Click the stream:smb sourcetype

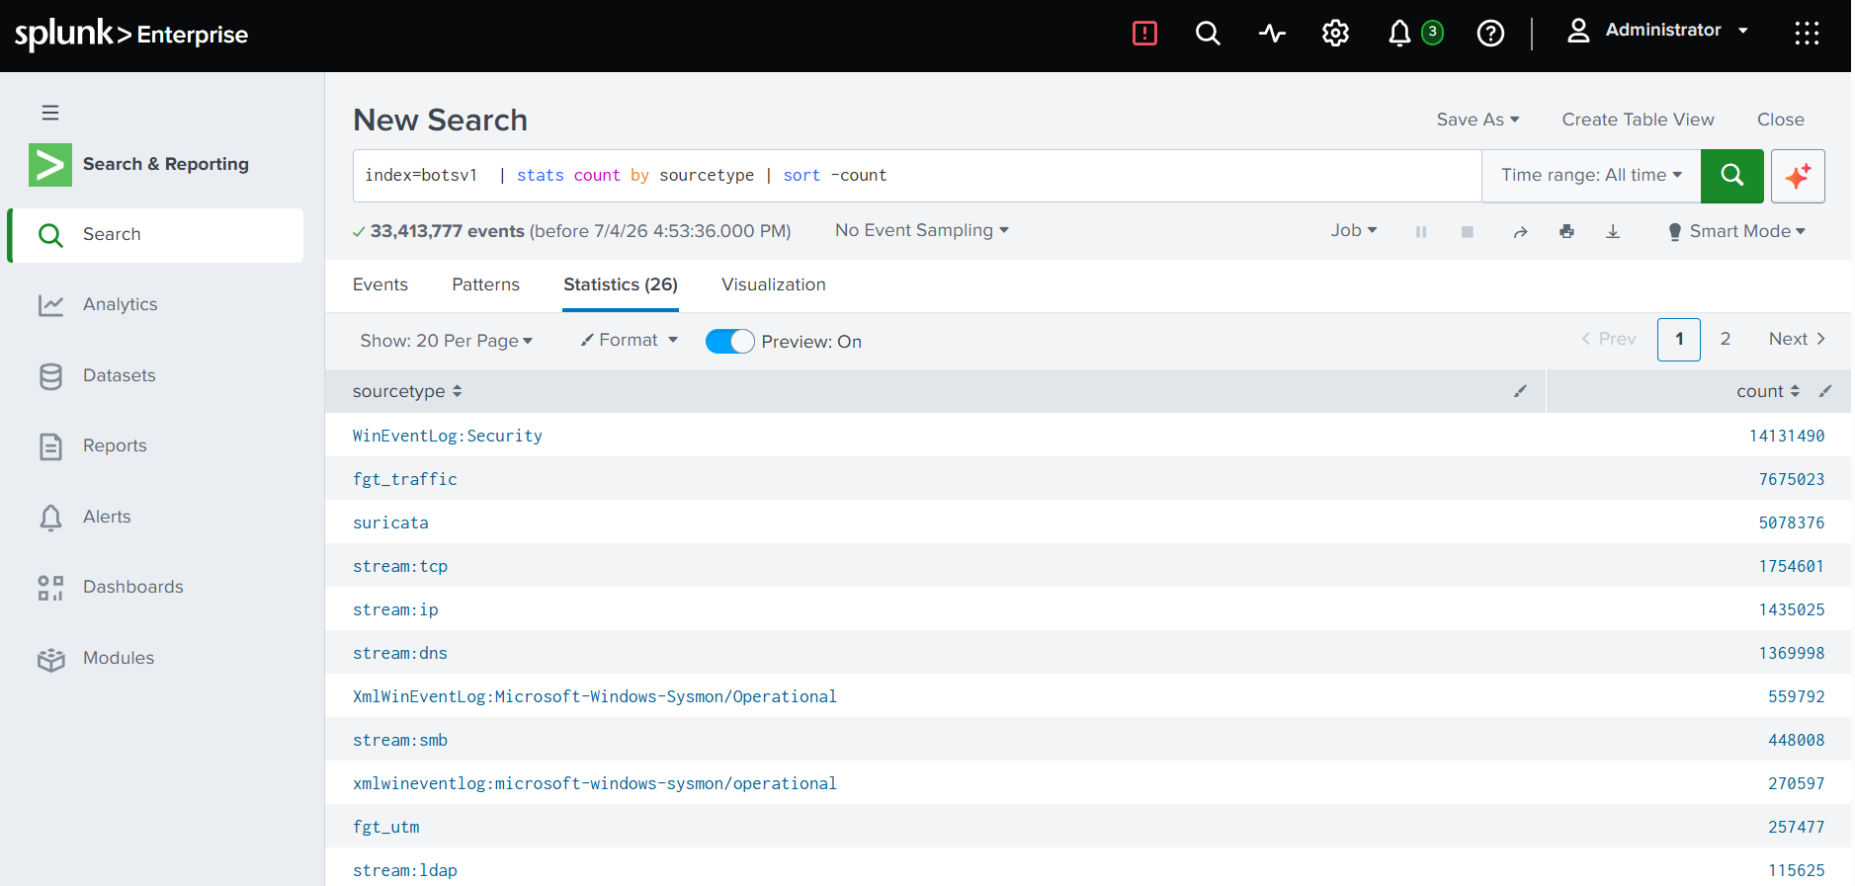400,740
